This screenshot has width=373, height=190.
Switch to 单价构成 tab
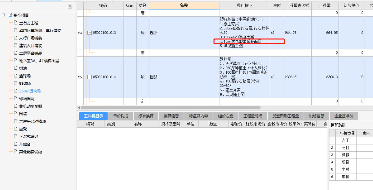[x=121, y=116]
